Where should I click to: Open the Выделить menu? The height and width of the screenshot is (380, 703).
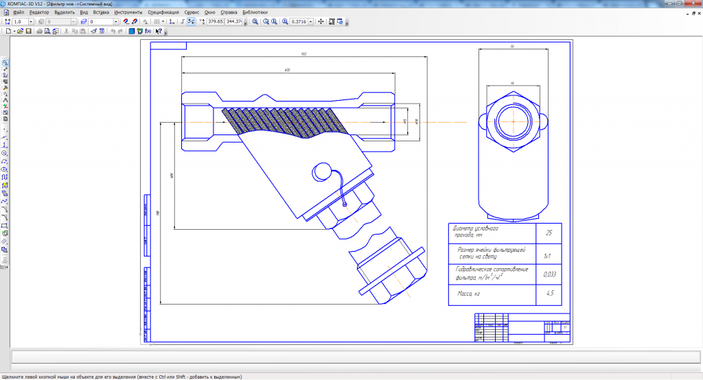(x=65, y=12)
